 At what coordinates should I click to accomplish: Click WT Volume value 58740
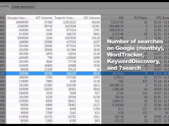(48, 26)
